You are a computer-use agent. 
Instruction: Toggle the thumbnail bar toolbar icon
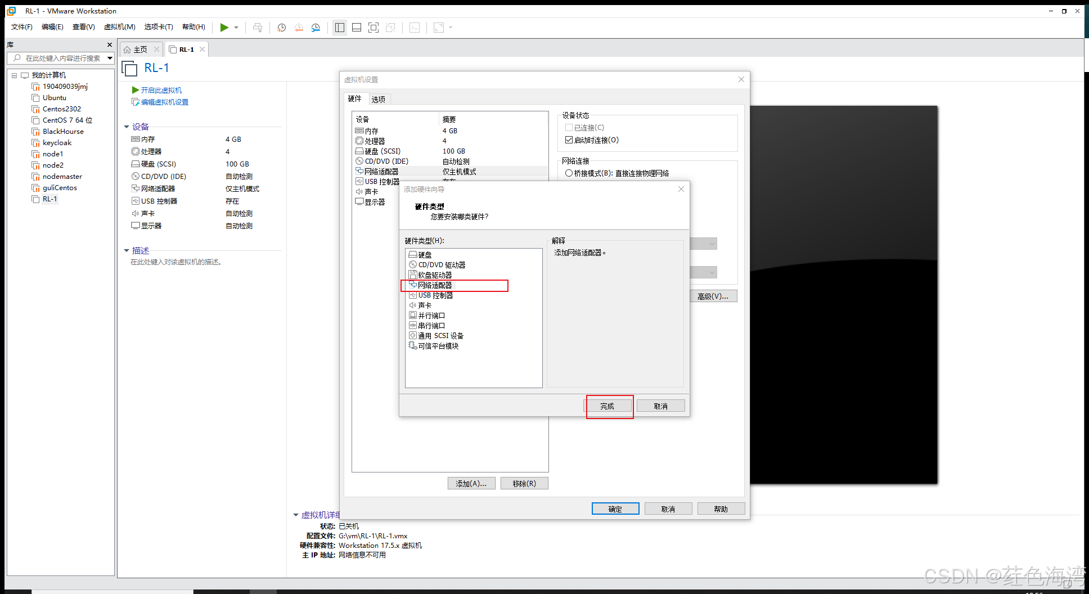(x=357, y=28)
